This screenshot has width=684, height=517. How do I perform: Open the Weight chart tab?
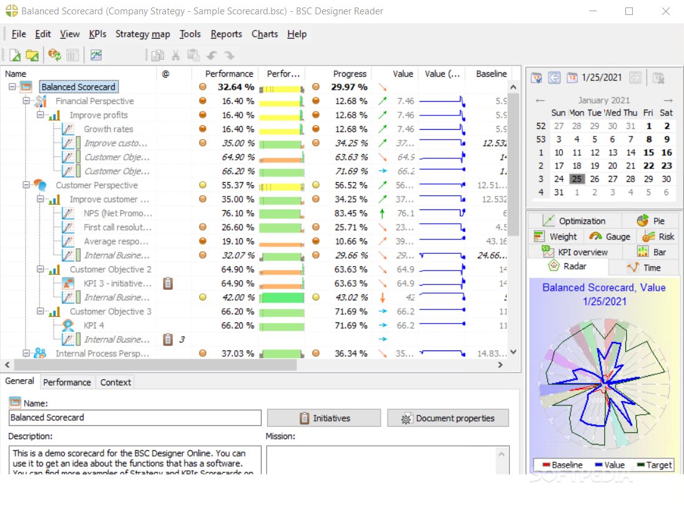(555, 237)
